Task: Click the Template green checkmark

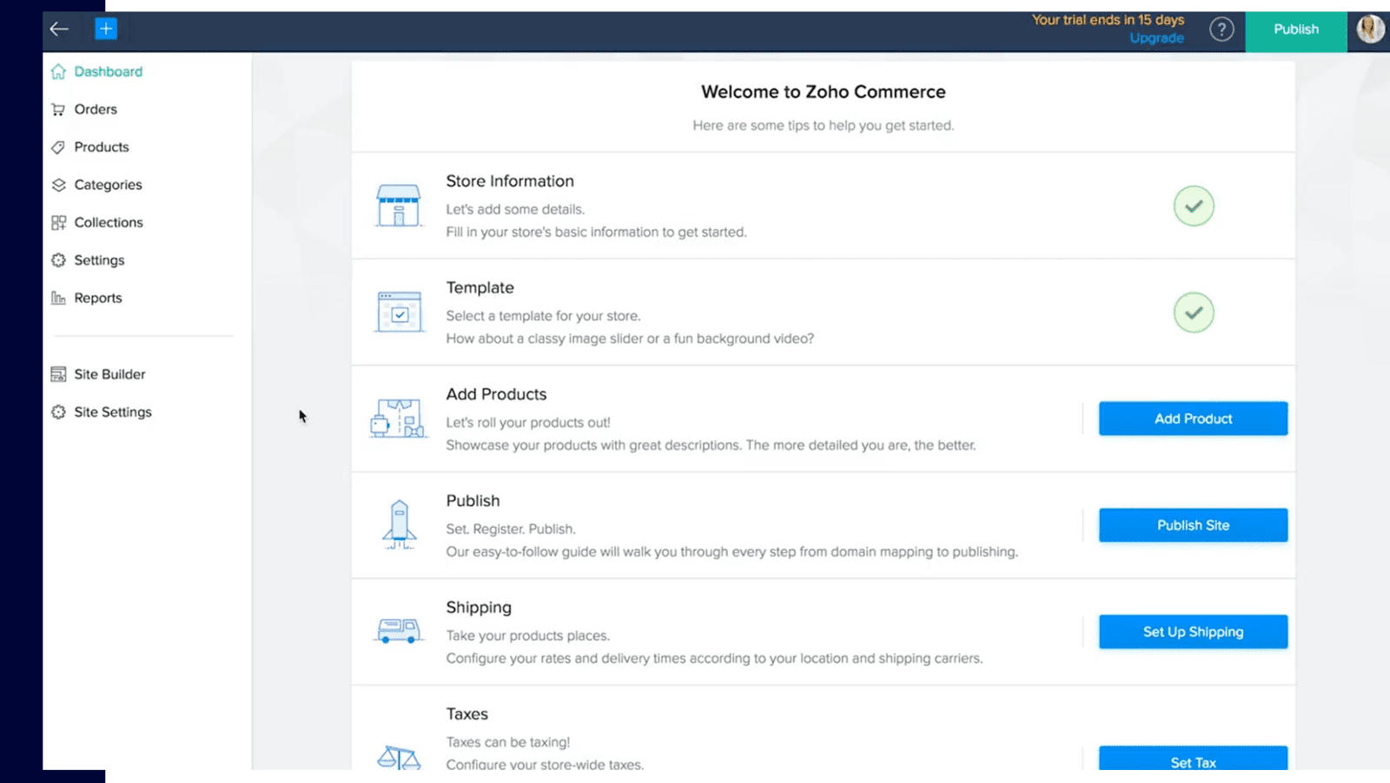Action: click(x=1194, y=313)
